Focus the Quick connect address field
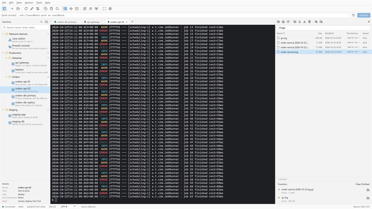Viewport: 372px width, 209px height. tap(183, 15)
